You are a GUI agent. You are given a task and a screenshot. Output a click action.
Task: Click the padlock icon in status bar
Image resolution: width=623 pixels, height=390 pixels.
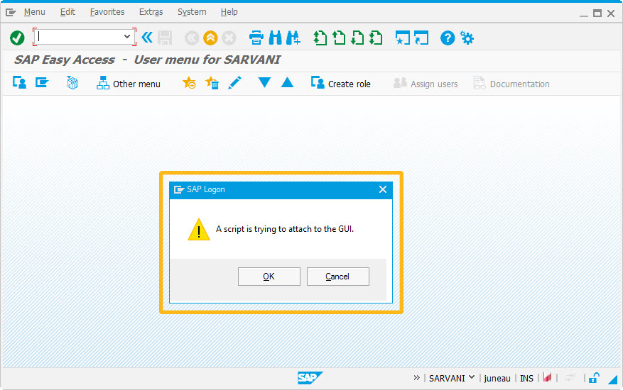594,378
